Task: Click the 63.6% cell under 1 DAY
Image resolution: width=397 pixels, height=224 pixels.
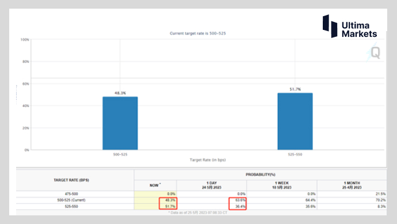Action: click(238, 200)
